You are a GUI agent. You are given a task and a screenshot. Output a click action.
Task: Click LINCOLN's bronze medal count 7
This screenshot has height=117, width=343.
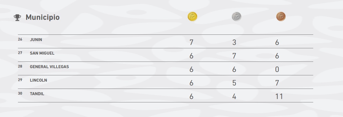coord(277,83)
